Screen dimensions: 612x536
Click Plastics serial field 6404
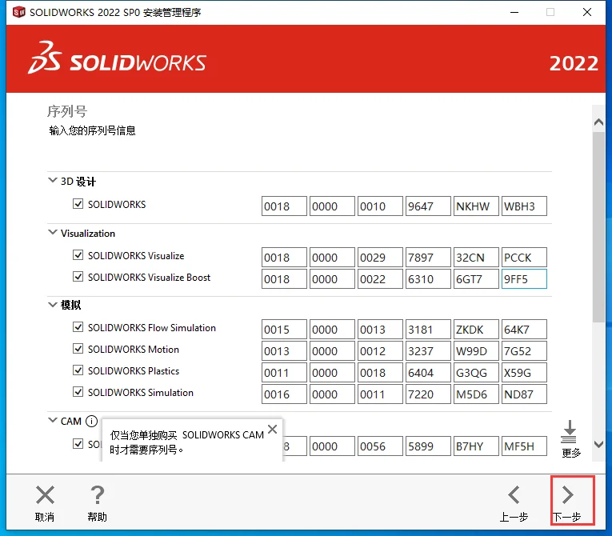428,373
